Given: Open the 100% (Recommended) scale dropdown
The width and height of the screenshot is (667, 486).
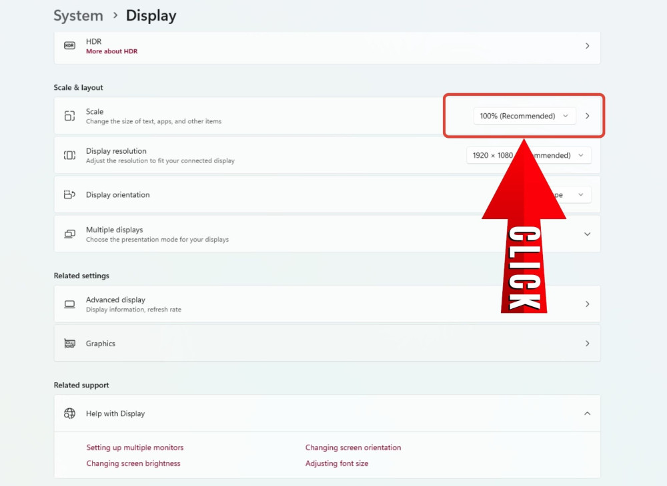Looking at the screenshot, I should pos(524,116).
